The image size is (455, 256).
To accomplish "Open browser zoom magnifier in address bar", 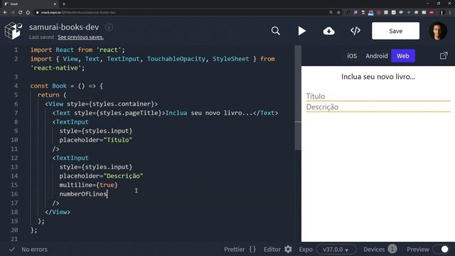I will coord(331,13).
